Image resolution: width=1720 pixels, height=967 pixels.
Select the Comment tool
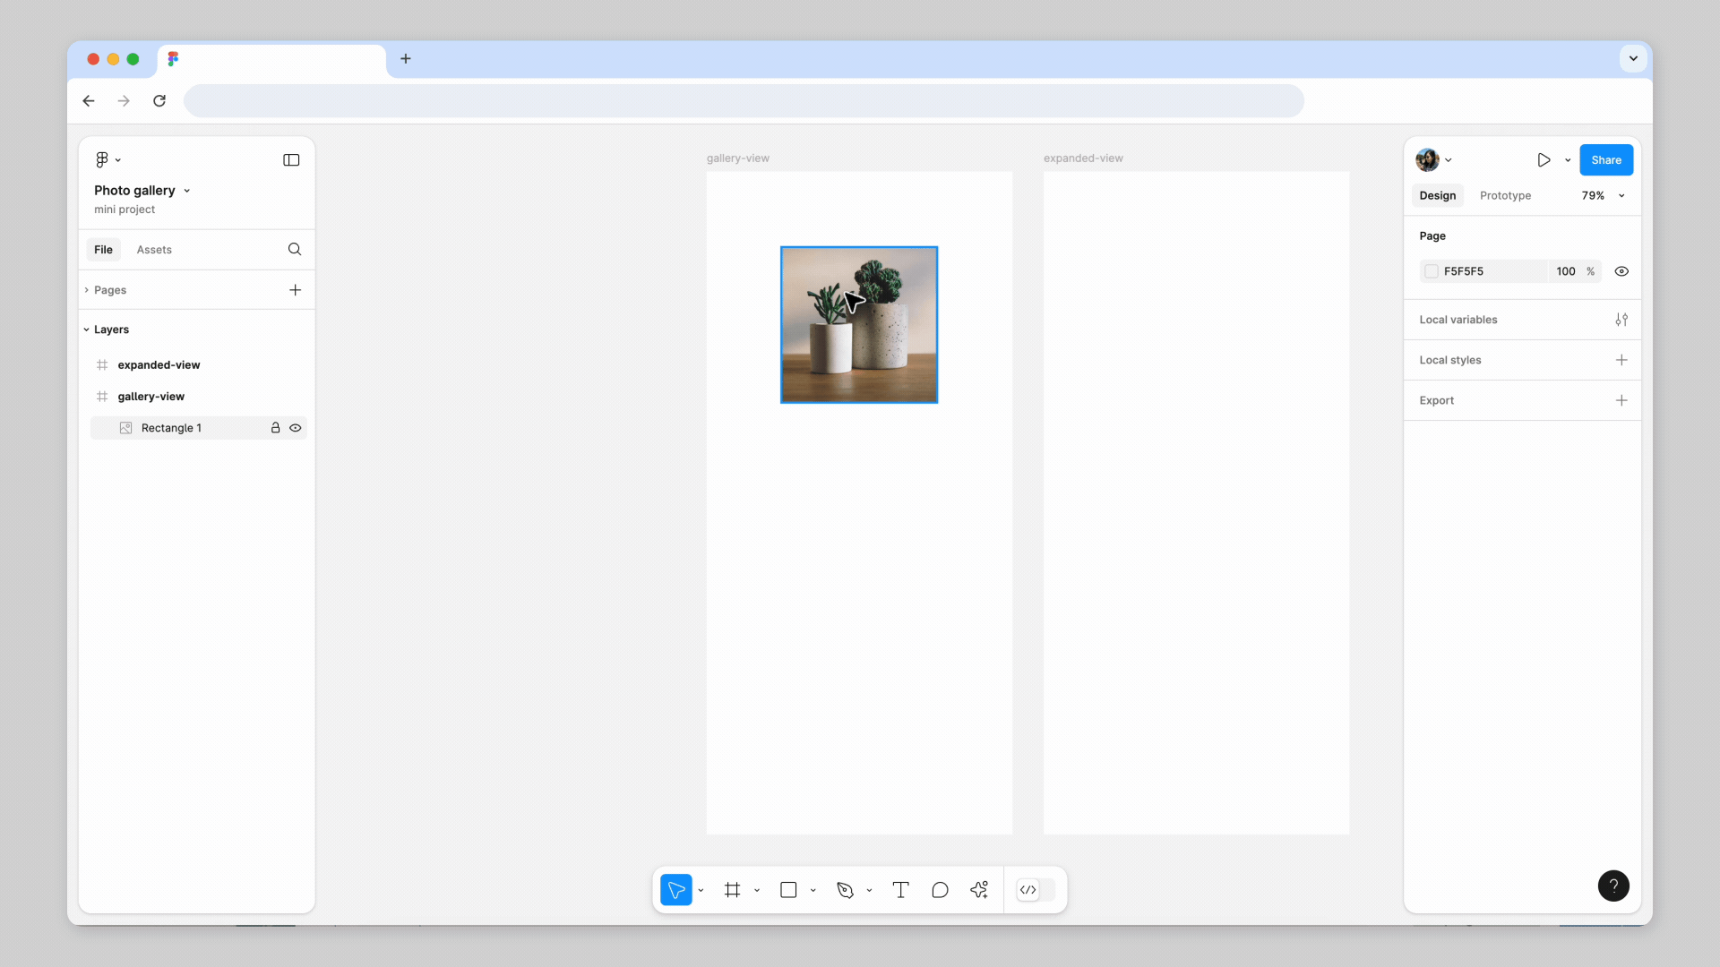[940, 890]
